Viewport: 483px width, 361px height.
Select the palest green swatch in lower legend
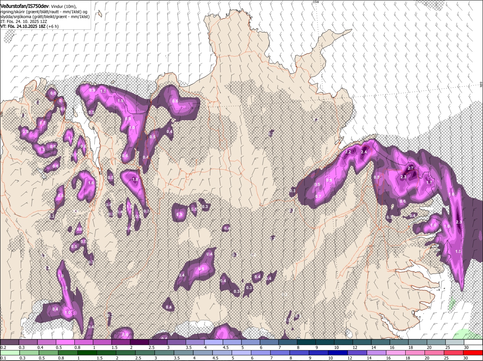point(9,353)
